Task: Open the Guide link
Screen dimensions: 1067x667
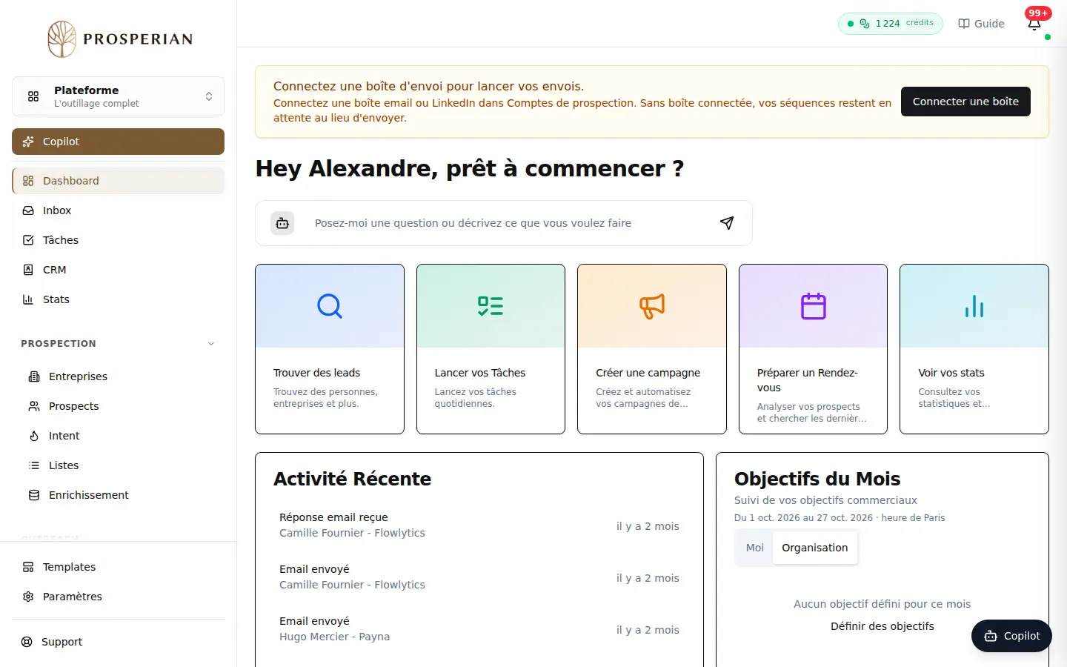Action: [x=981, y=24]
